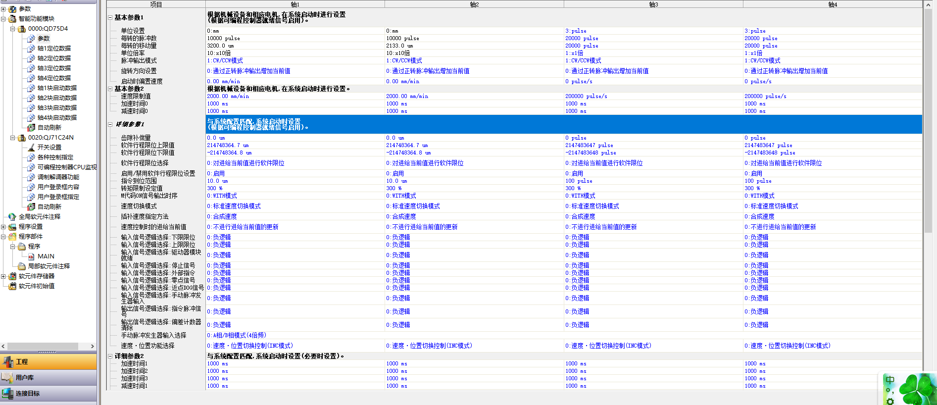
Task: Click the right arrow of tree scrollbar
Action: (x=93, y=347)
